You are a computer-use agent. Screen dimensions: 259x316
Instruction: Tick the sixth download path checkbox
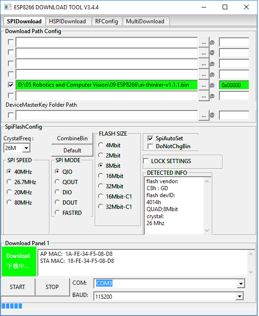pos(11,96)
